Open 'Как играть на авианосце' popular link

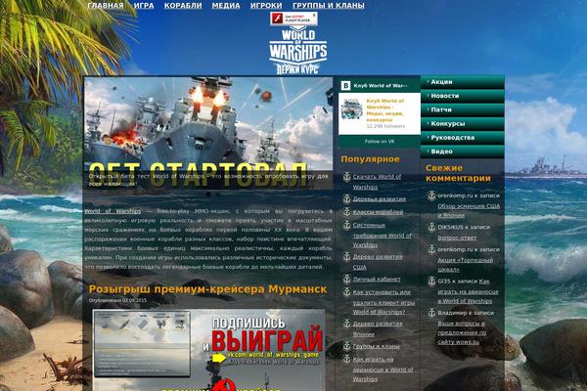383,369
